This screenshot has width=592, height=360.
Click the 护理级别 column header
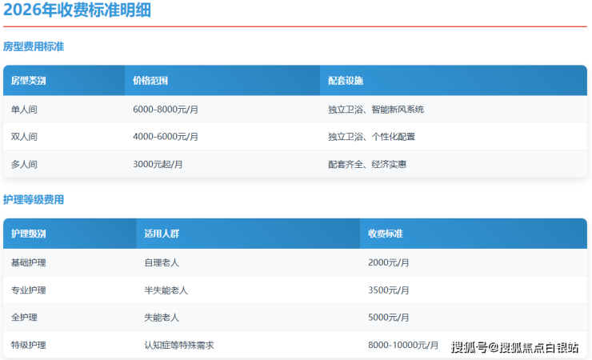coord(28,234)
